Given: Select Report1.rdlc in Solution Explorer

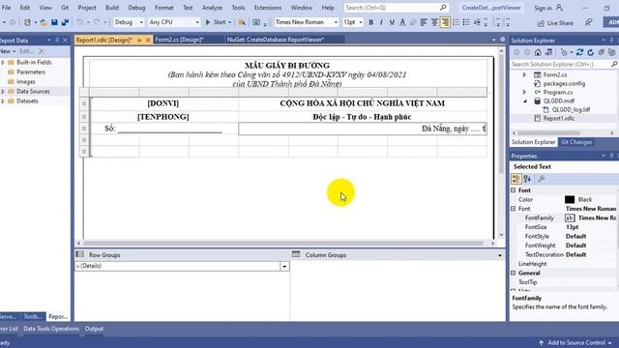Looking at the screenshot, I should (x=558, y=118).
